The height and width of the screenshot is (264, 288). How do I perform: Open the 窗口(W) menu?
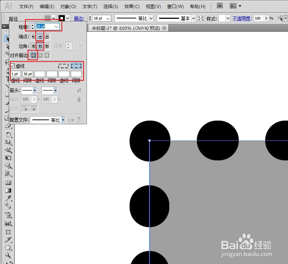175,7
